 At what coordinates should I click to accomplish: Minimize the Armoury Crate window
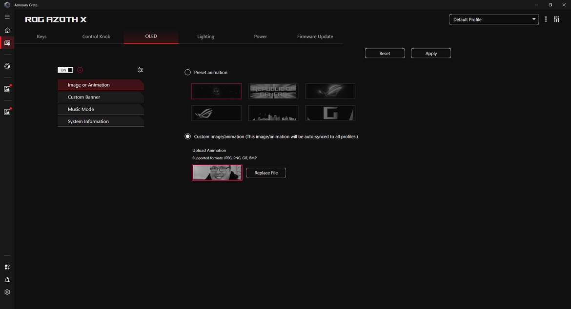click(536, 5)
